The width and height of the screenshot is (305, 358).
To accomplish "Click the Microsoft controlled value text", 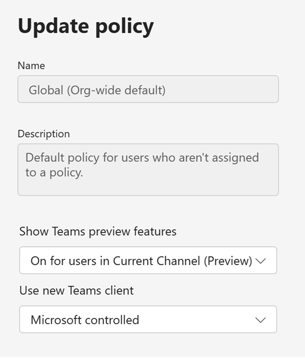I will point(85,320).
